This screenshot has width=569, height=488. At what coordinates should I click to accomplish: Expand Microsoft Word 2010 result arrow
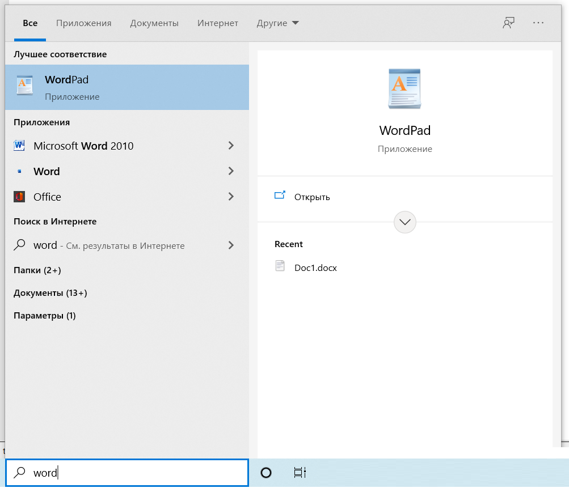[x=231, y=146]
